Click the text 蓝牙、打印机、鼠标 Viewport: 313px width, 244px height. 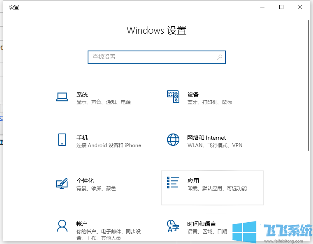tap(210, 102)
